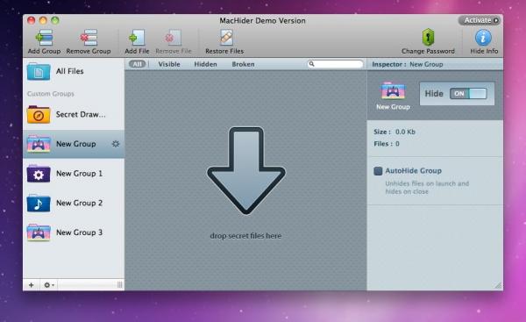Open the bottom gear action menu
The height and width of the screenshot is (322, 526).
(x=49, y=285)
